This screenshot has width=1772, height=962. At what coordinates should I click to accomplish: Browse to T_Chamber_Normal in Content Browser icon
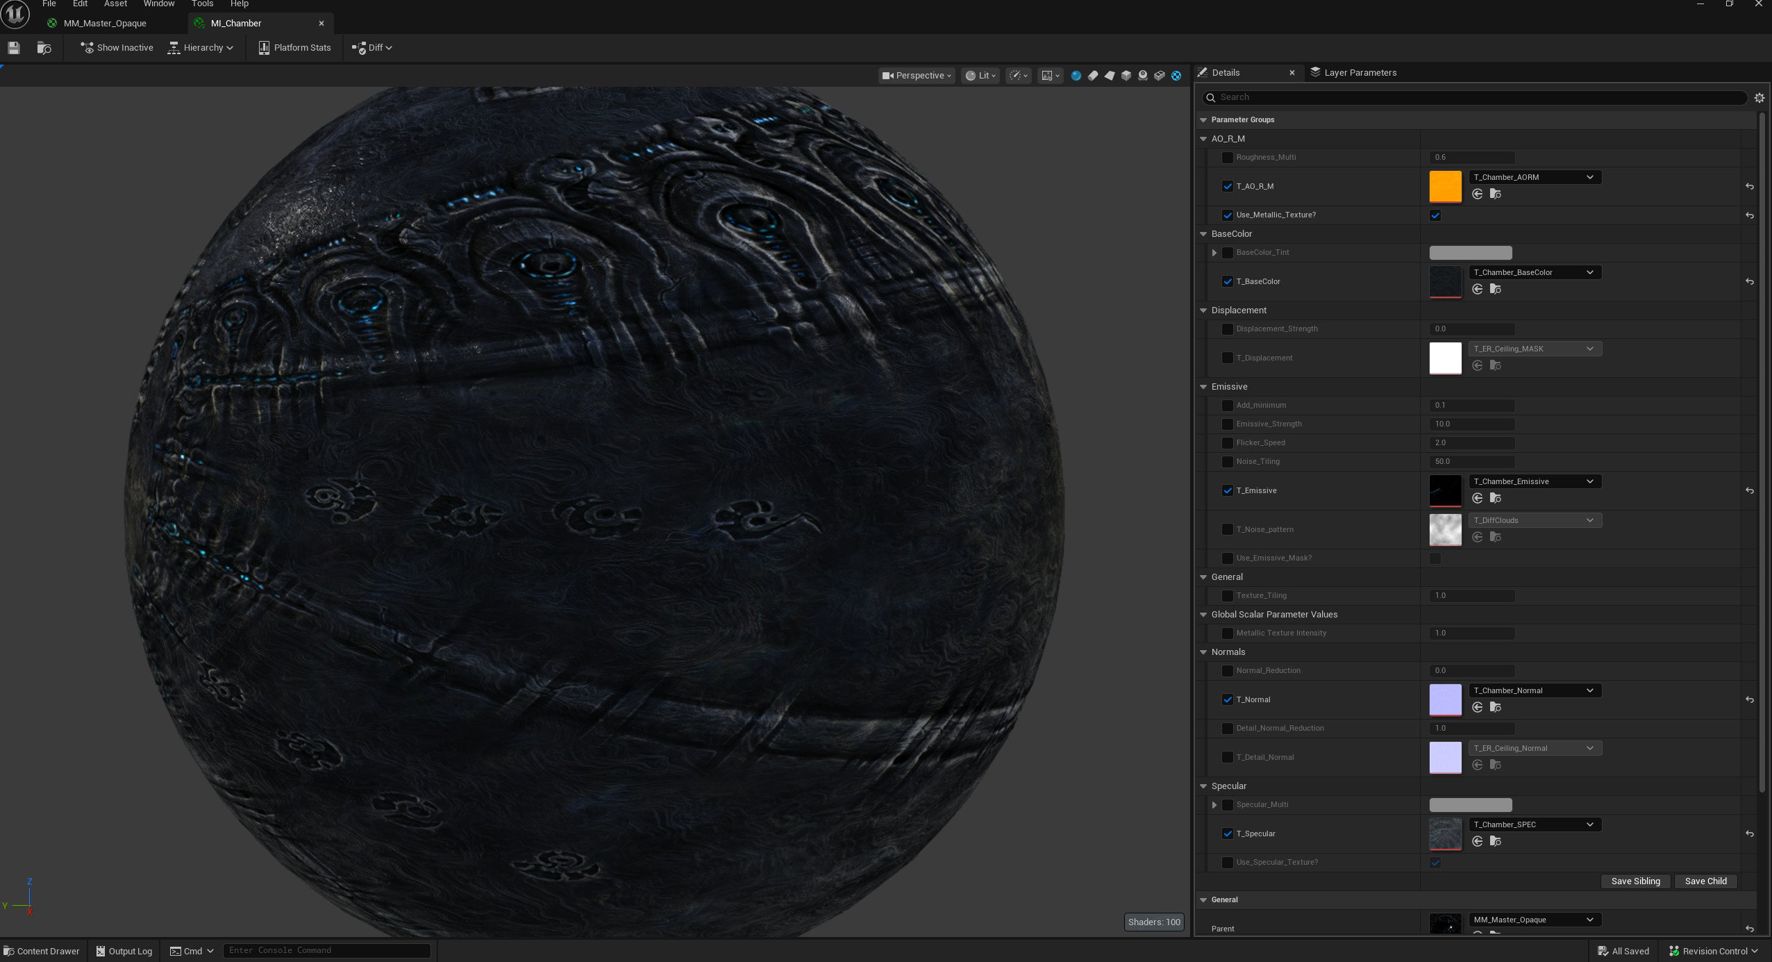point(1495,707)
